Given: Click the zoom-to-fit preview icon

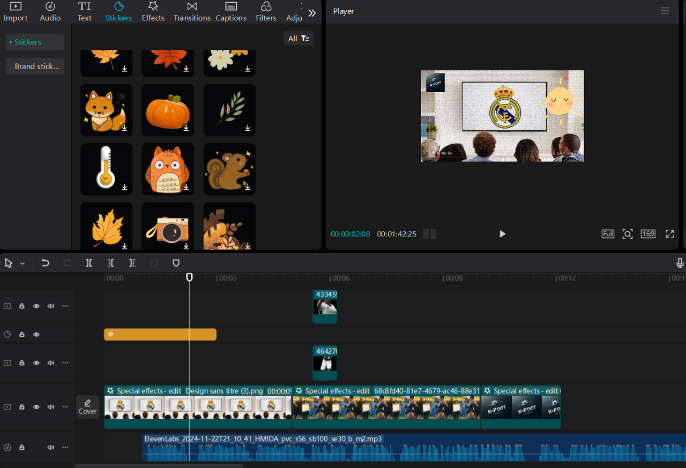Looking at the screenshot, I should 628,234.
